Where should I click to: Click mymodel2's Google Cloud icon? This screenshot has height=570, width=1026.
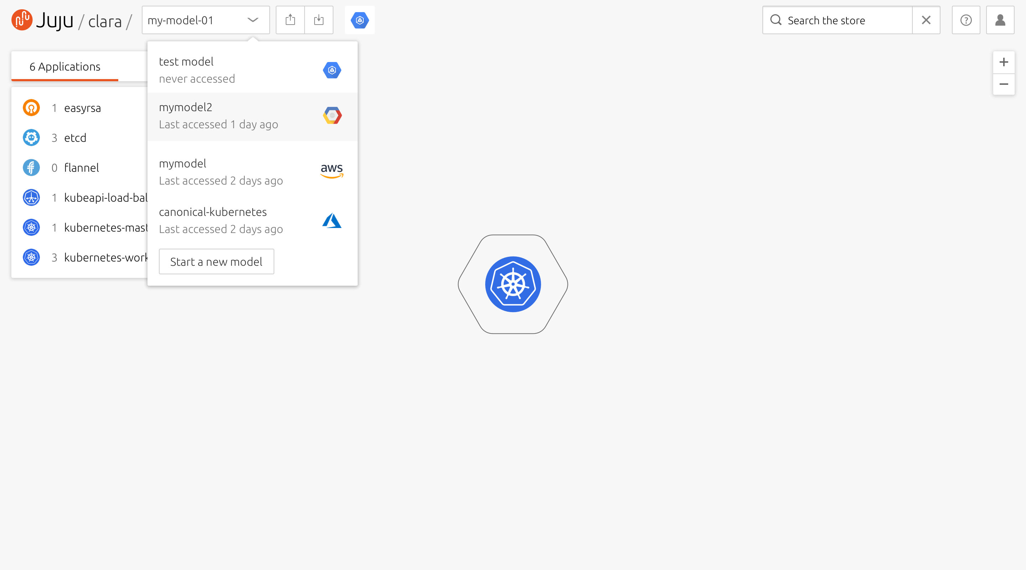coord(332,115)
